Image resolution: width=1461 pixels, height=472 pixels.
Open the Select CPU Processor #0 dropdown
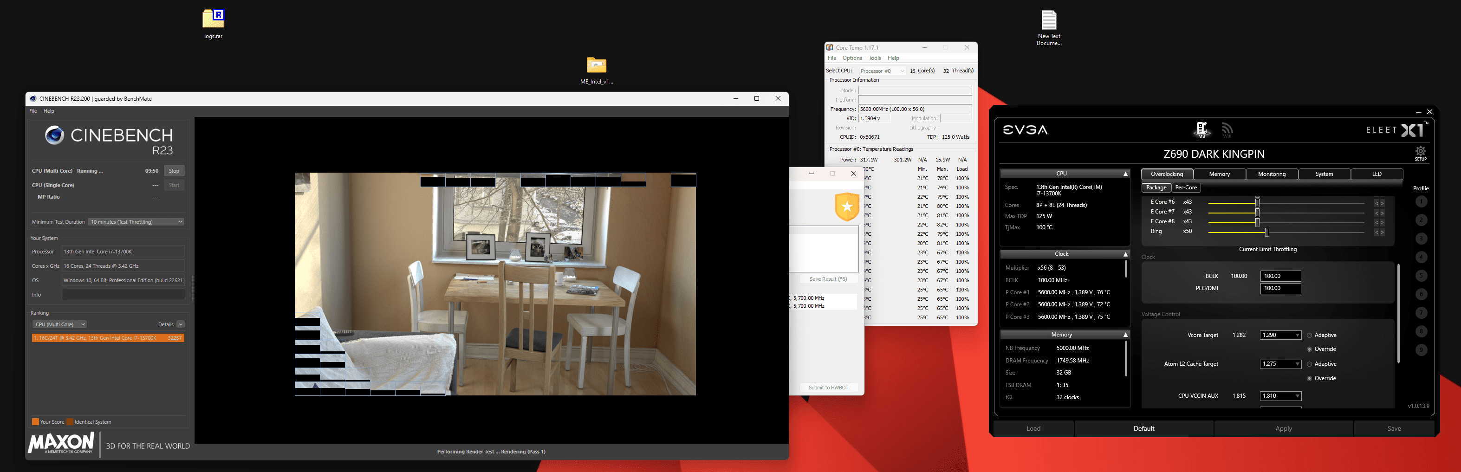[x=882, y=71]
